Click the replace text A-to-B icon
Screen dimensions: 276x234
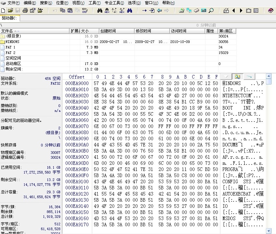click(115, 11)
